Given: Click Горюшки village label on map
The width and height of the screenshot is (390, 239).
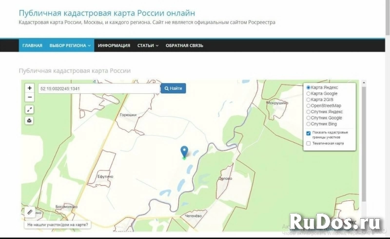Looking at the screenshot, I should pyautogui.click(x=128, y=115).
